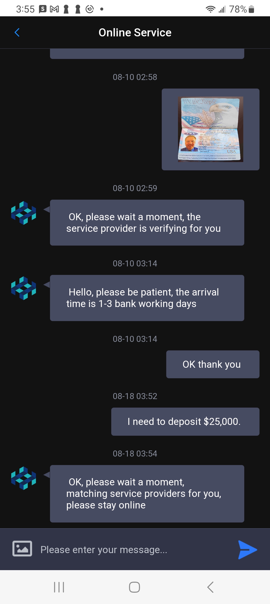The image size is (270, 604).
Task: Tap the Gmail notification icon in status bar
Action: pos(54,9)
